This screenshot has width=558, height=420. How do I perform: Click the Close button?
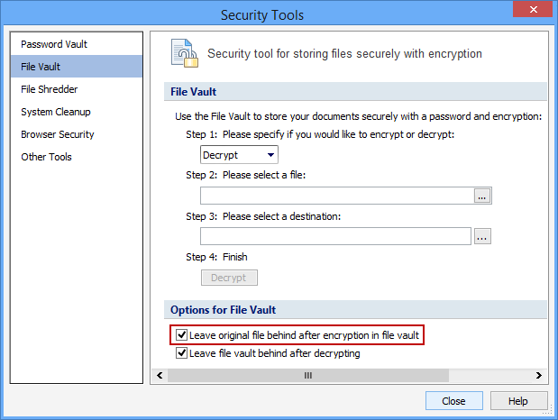pyautogui.click(x=453, y=401)
